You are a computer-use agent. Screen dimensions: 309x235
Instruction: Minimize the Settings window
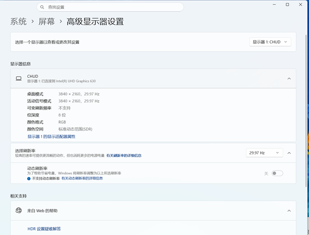(x=274, y=4)
